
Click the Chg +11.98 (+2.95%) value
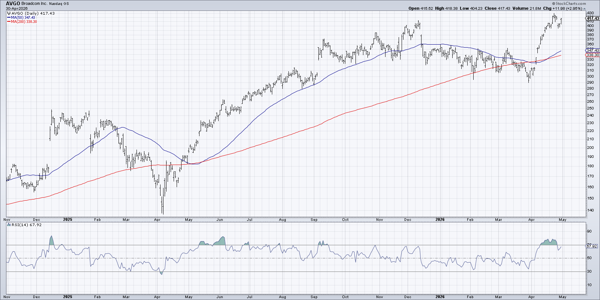(x=567, y=8)
